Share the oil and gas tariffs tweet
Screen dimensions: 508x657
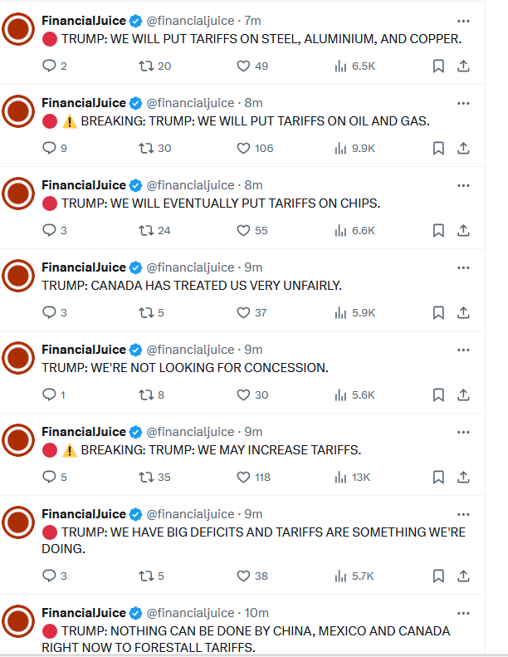click(x=463, y=148)
